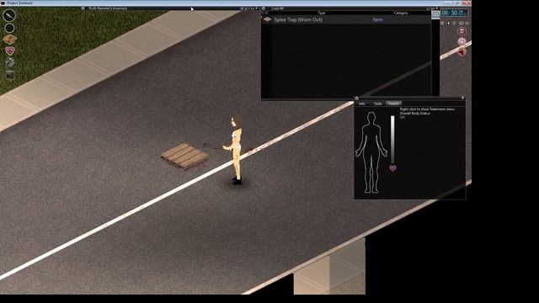Screen dimensions: 539x303
Task: Click the Loot All button
Action: click(x=278, y=8)
